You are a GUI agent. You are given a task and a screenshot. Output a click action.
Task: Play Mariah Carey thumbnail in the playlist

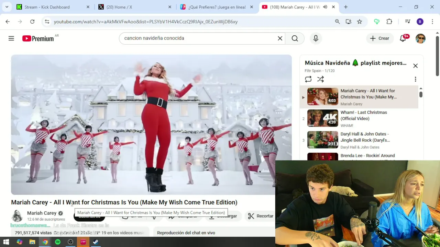[x=322, y=97]
